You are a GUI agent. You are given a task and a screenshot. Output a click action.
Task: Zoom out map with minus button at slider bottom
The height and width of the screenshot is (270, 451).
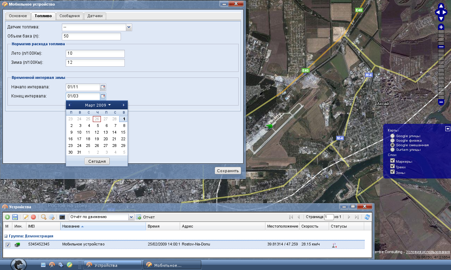click(441, 102)
